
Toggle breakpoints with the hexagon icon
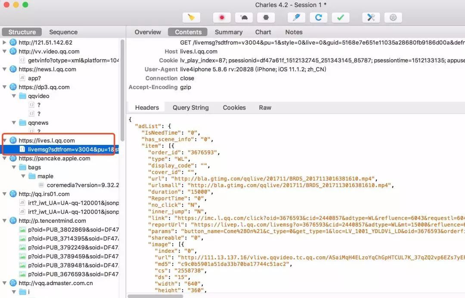266,18
